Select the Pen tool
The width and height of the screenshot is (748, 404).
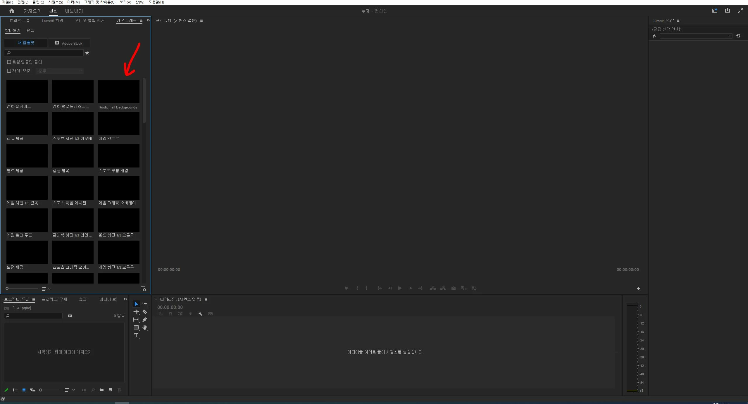[x=144, y=320]
